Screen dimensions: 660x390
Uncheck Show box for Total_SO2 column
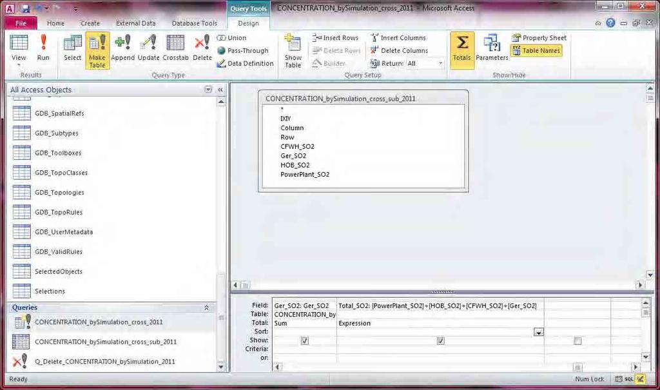[x=440, y=341]
